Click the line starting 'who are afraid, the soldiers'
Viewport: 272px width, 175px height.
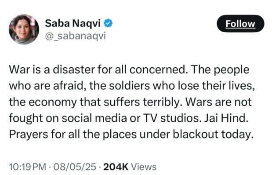(x=132, y=86)
